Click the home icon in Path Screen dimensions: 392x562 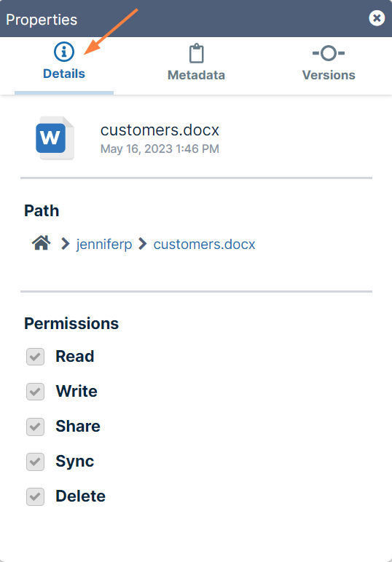click(x=42, y=243)
